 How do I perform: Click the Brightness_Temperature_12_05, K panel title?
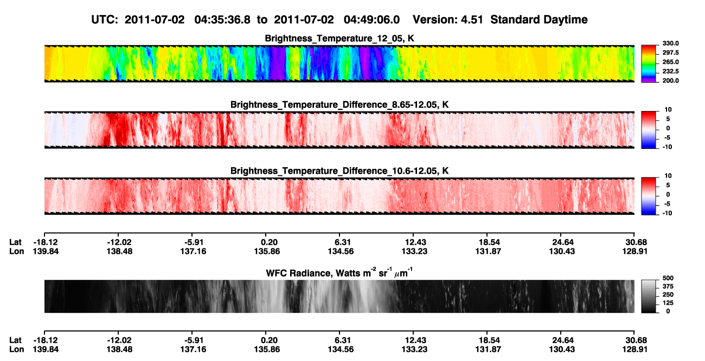(339, 38)
